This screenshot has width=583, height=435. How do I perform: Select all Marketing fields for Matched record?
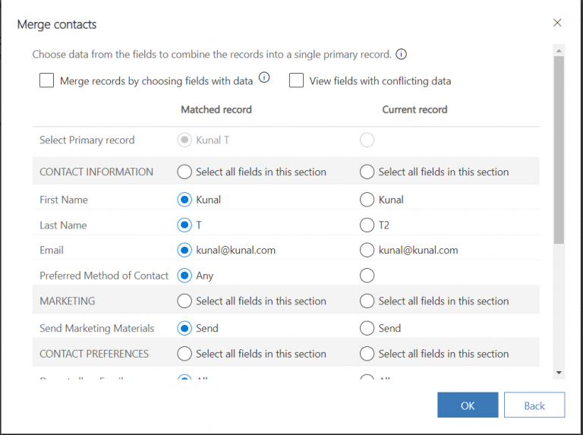point(184,301)
